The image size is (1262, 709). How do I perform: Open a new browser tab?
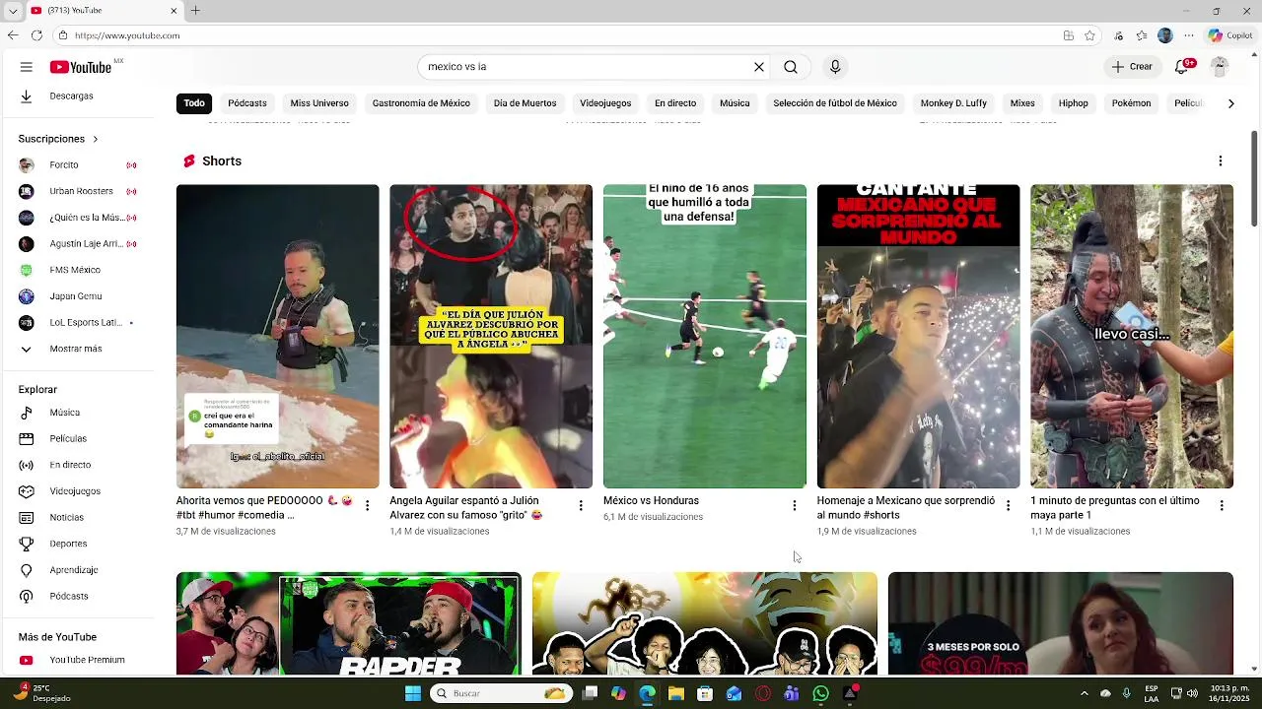(195, 11)
